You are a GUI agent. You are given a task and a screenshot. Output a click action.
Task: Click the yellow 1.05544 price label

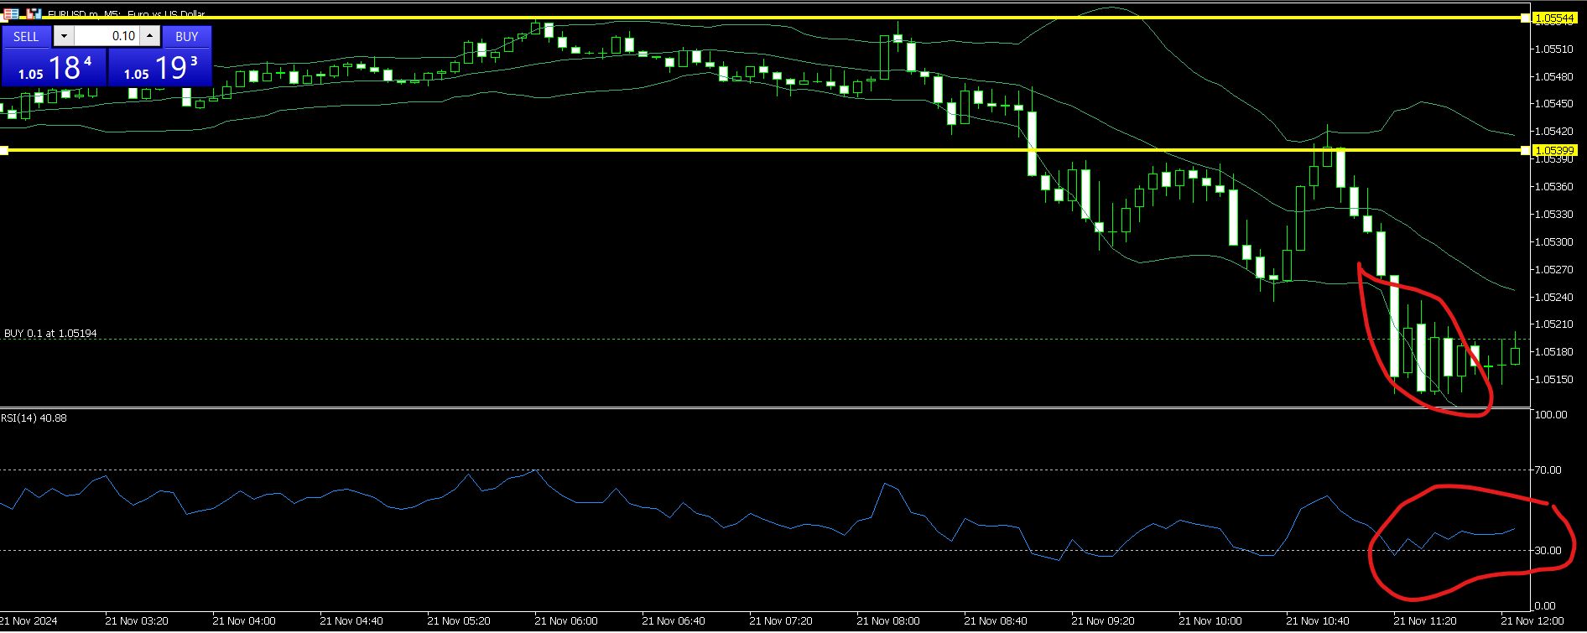tap(1554, 18)
